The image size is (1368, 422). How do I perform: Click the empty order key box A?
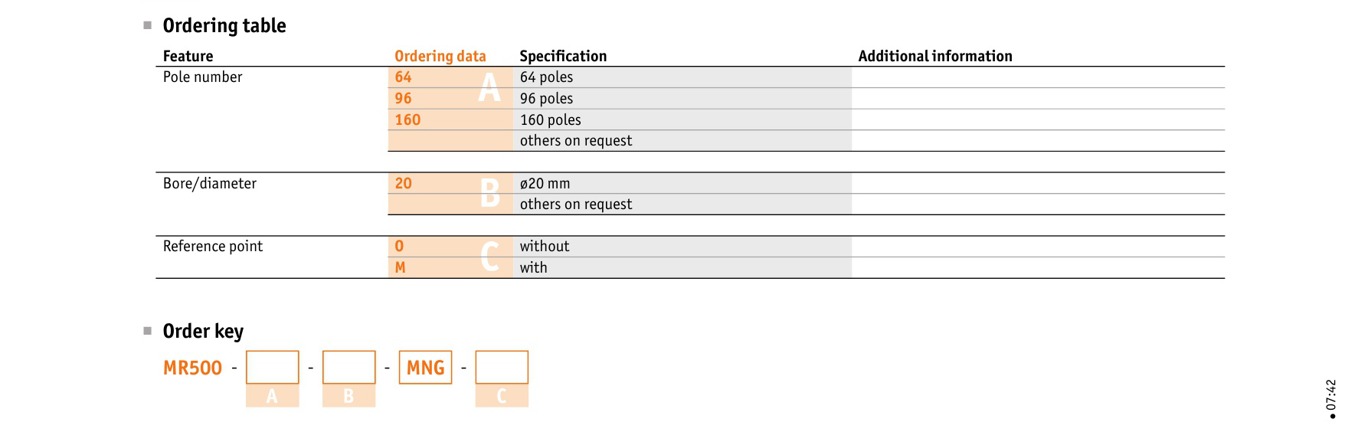[272, 367]
